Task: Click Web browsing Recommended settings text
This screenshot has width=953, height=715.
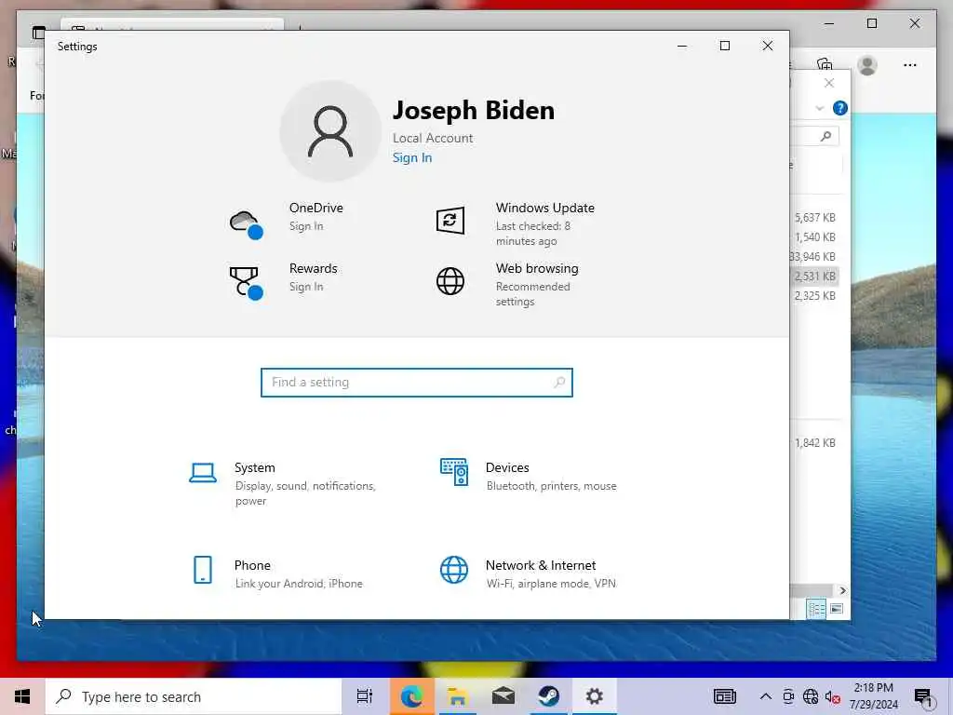Action: click(533, 293)
